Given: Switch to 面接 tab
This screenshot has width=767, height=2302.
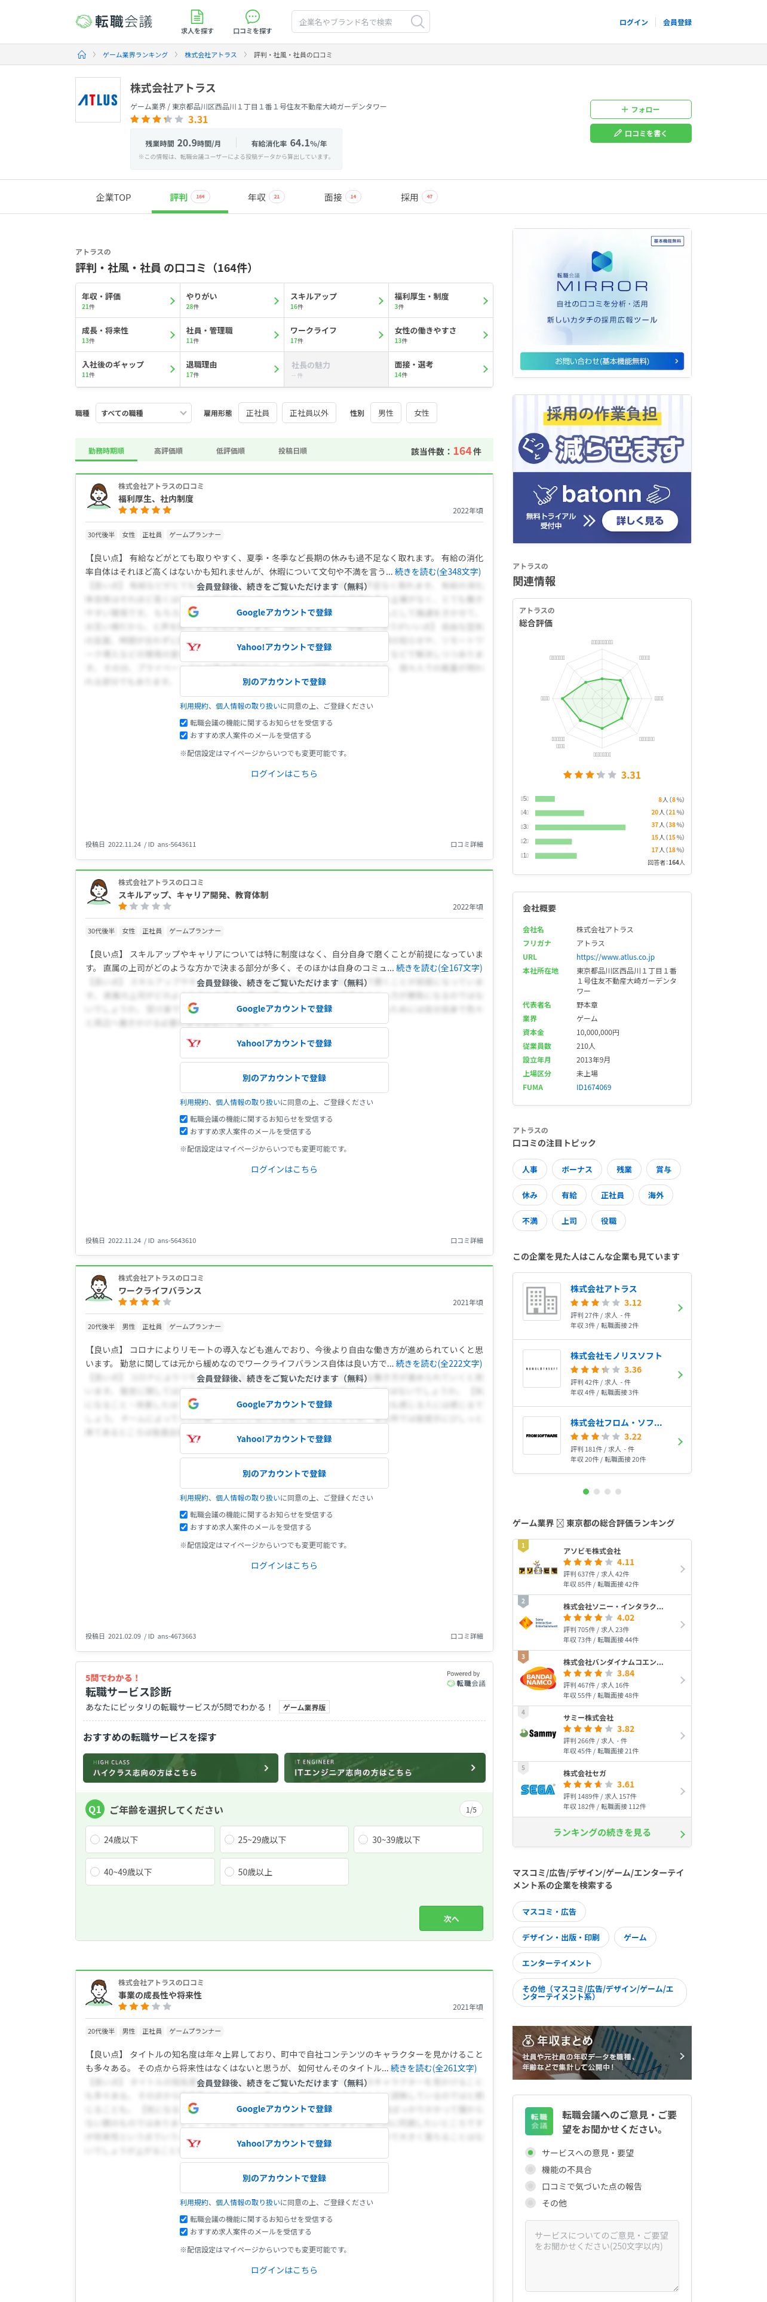Looking at the screenshot, I should click(342, 197).
